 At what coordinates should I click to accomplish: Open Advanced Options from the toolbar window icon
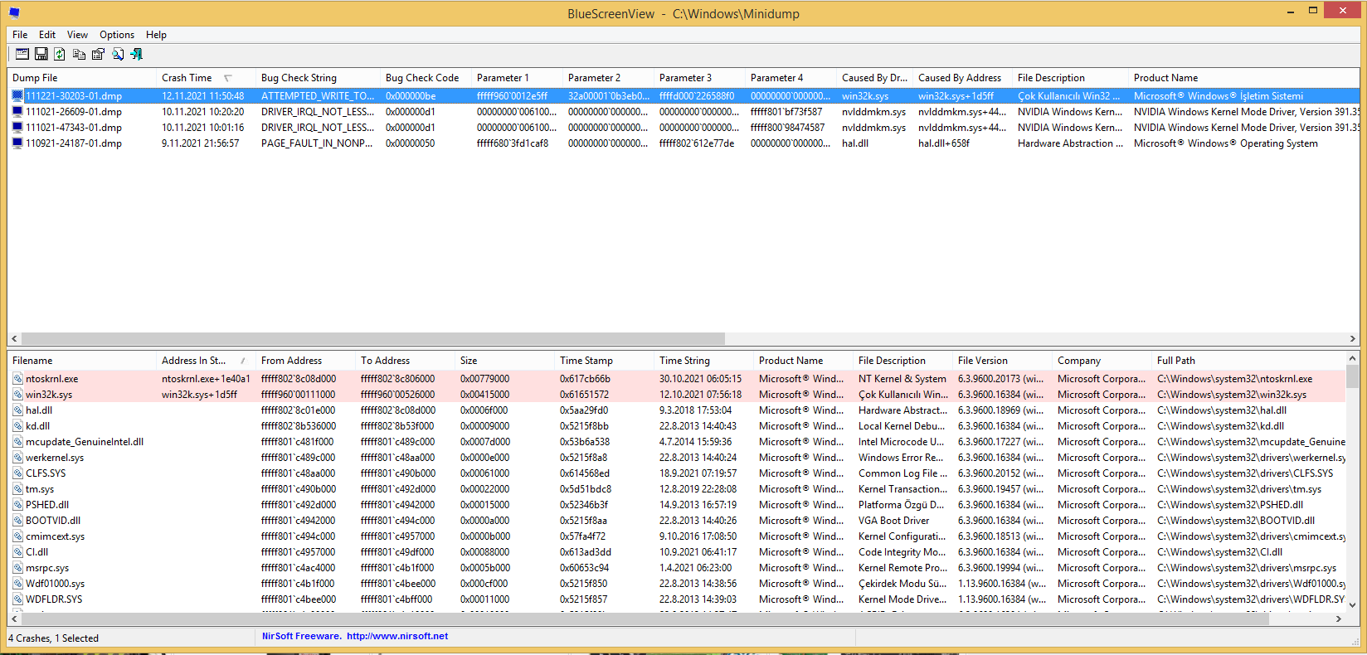(22, 54)
